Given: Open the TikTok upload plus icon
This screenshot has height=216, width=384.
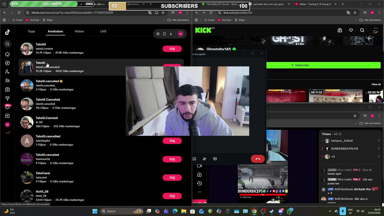Looking at the screenshot, I should click(7, 116).
